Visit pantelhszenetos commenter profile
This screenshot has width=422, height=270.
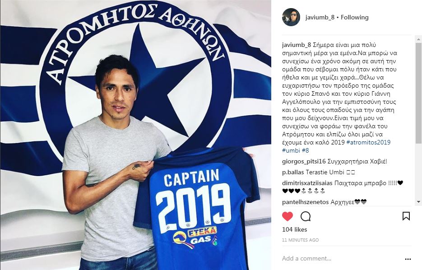[306, 202]
